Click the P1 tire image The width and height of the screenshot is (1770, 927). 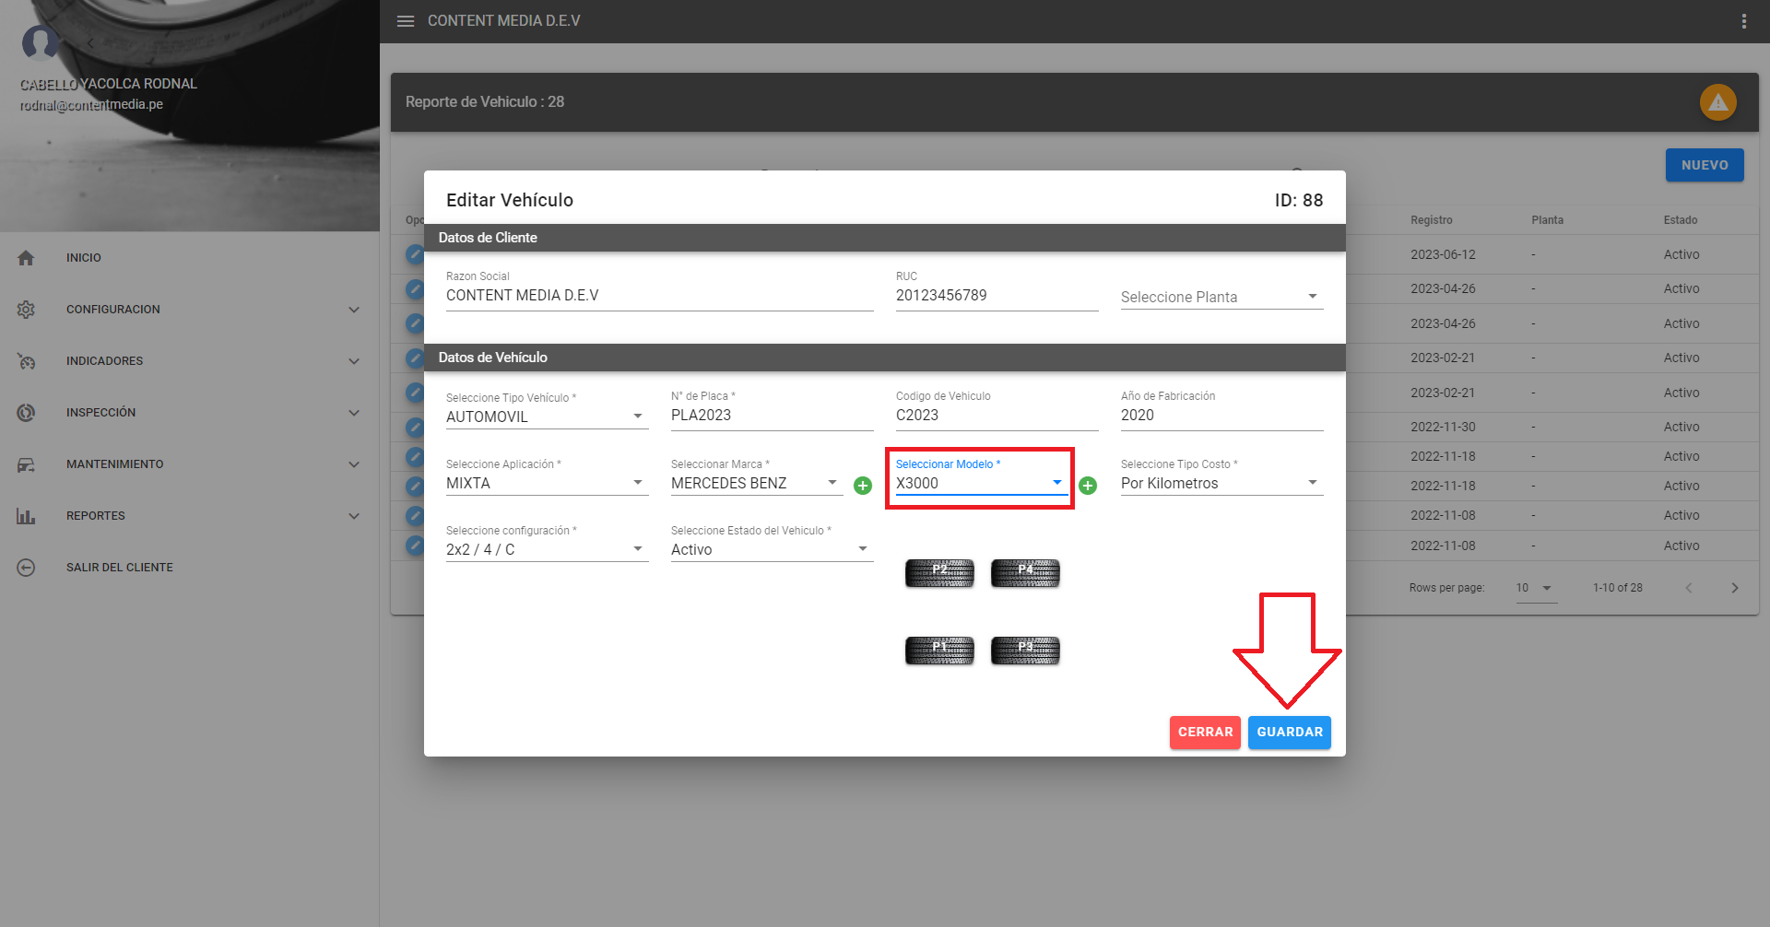939,651
